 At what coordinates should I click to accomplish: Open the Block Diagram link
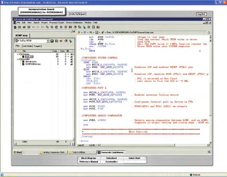(88, 158)
